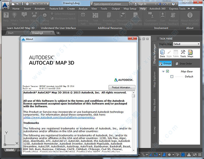Click the Annotation Monitor warning triangle icon
The image size is (204, 159).
click(189, 155)
